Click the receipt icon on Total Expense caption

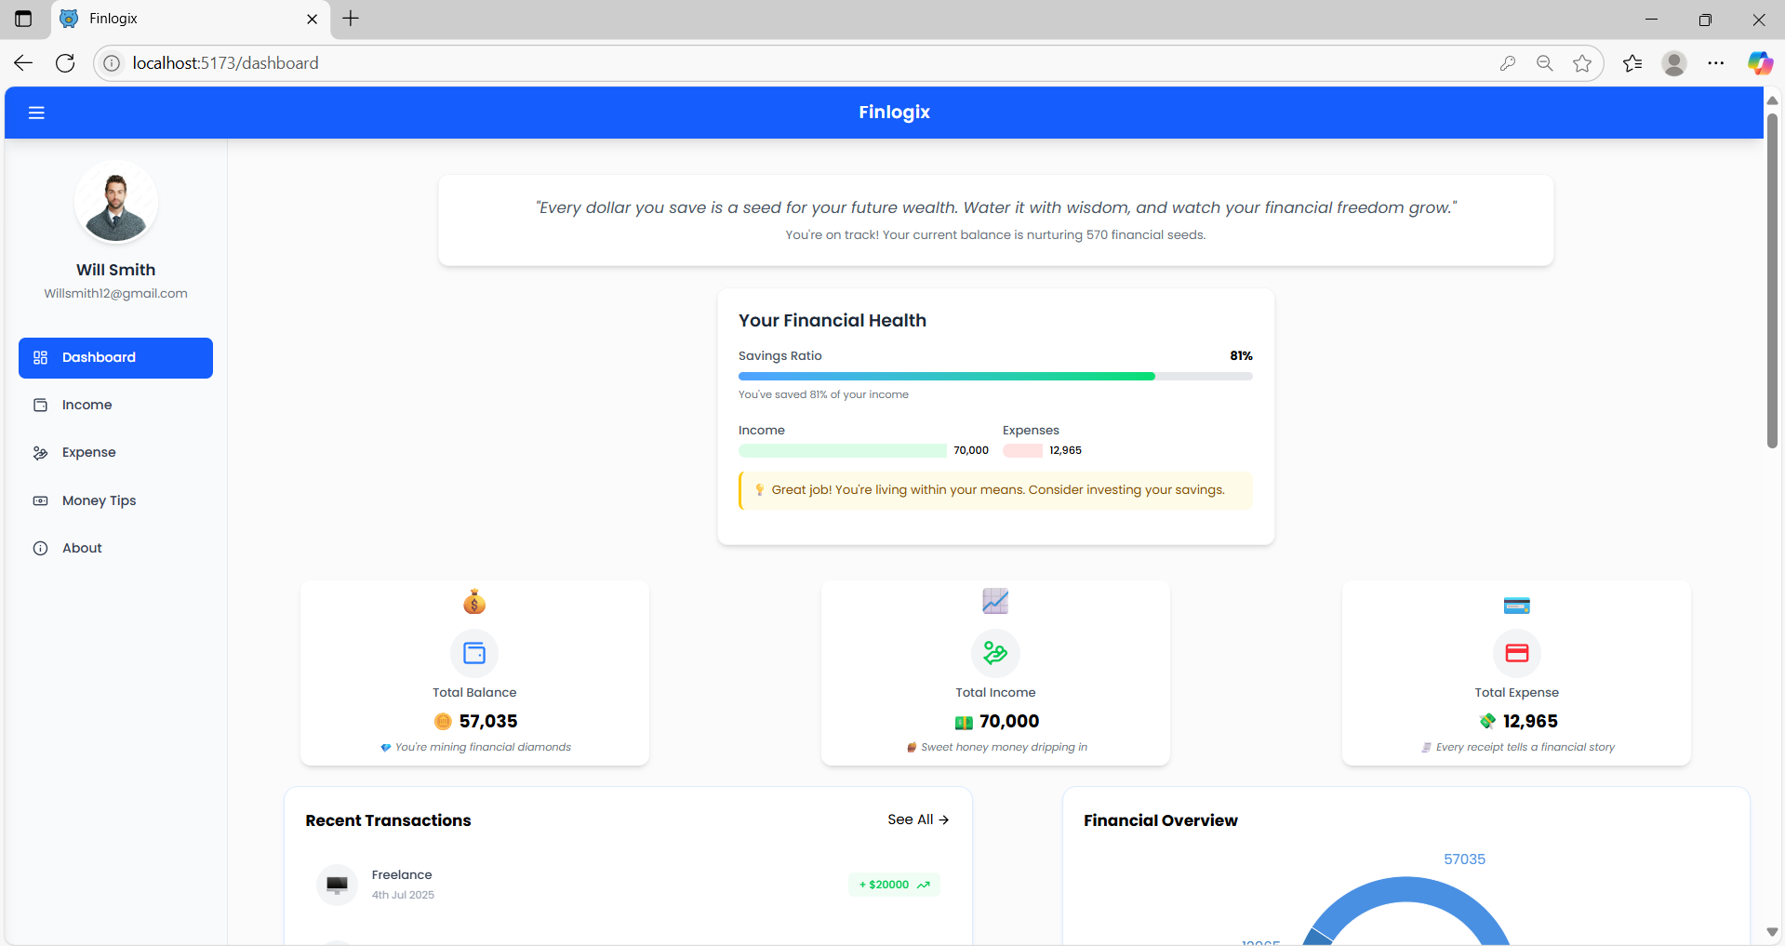pyautogui.click(x=1426, y=748)
